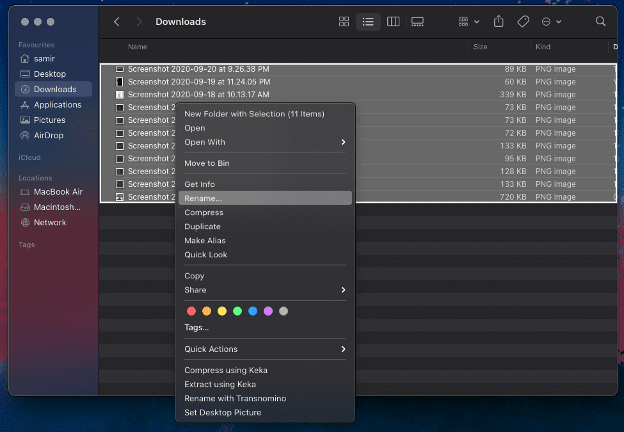Screen dimensions: 624x432
Task: Switch to icon grid view
Action: (344, 22)
